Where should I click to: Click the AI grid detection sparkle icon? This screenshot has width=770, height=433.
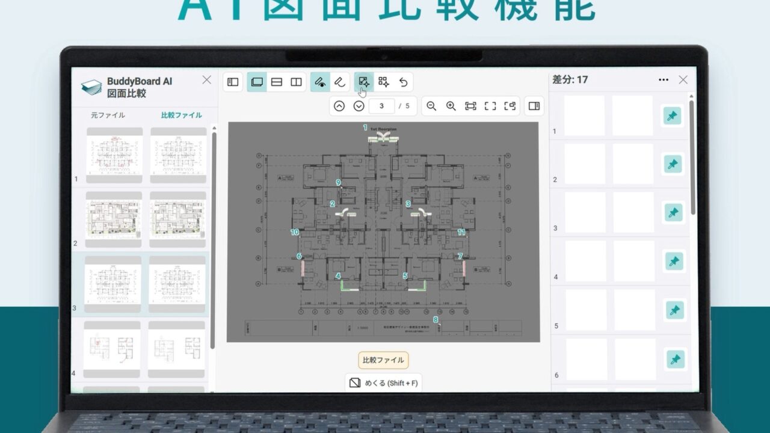pyautogui.click(x=383, y=82)
